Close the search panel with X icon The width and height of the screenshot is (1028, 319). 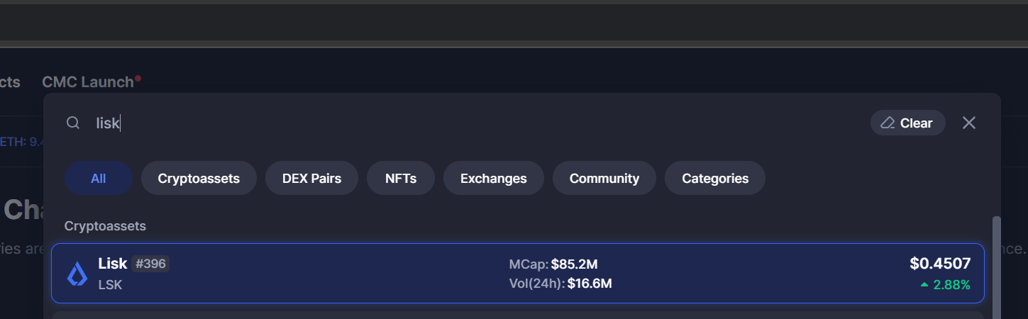(969, 123)
